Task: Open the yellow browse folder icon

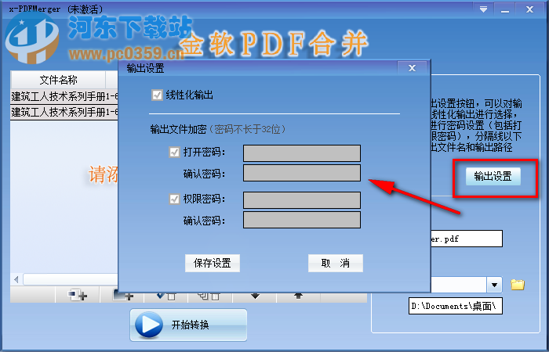Action: click(x=518, y=285)
